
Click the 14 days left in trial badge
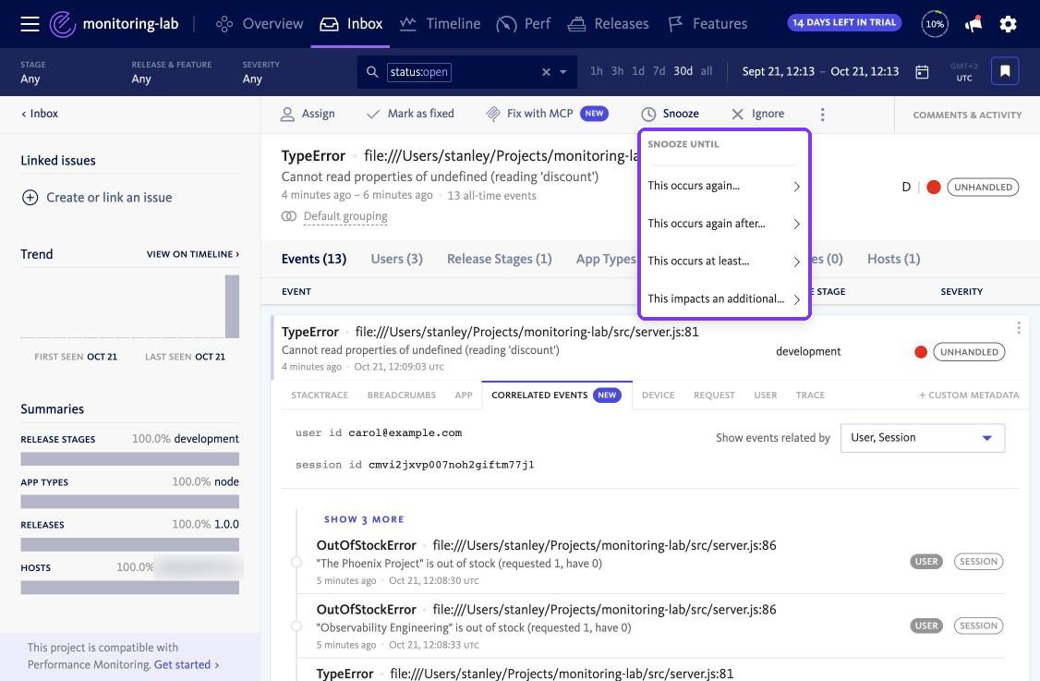tap(844, 22)
